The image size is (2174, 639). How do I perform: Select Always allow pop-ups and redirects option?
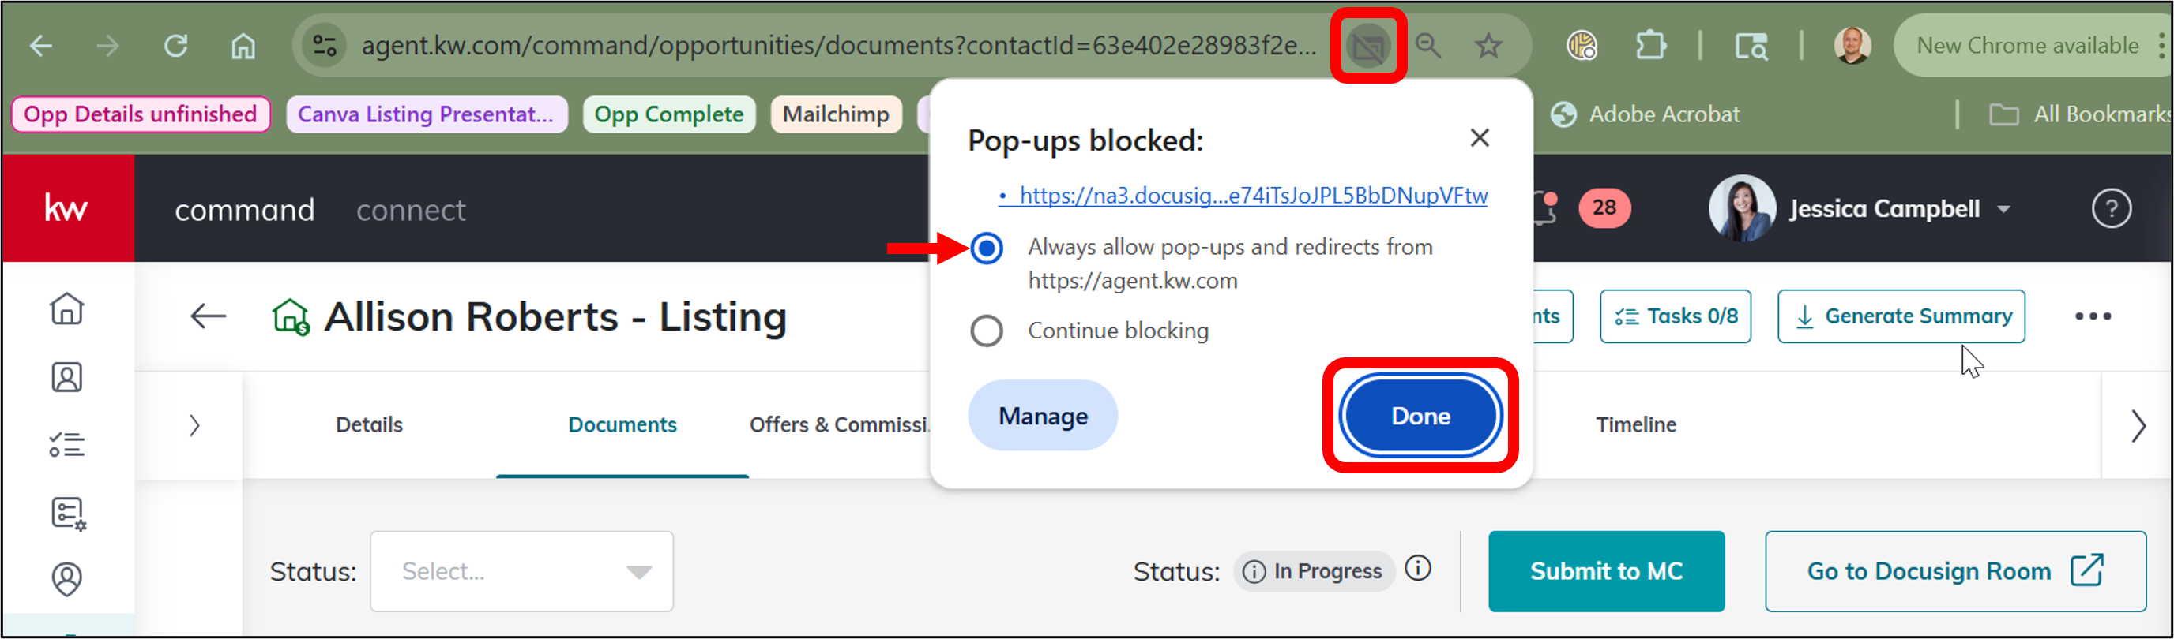[987, 248]
